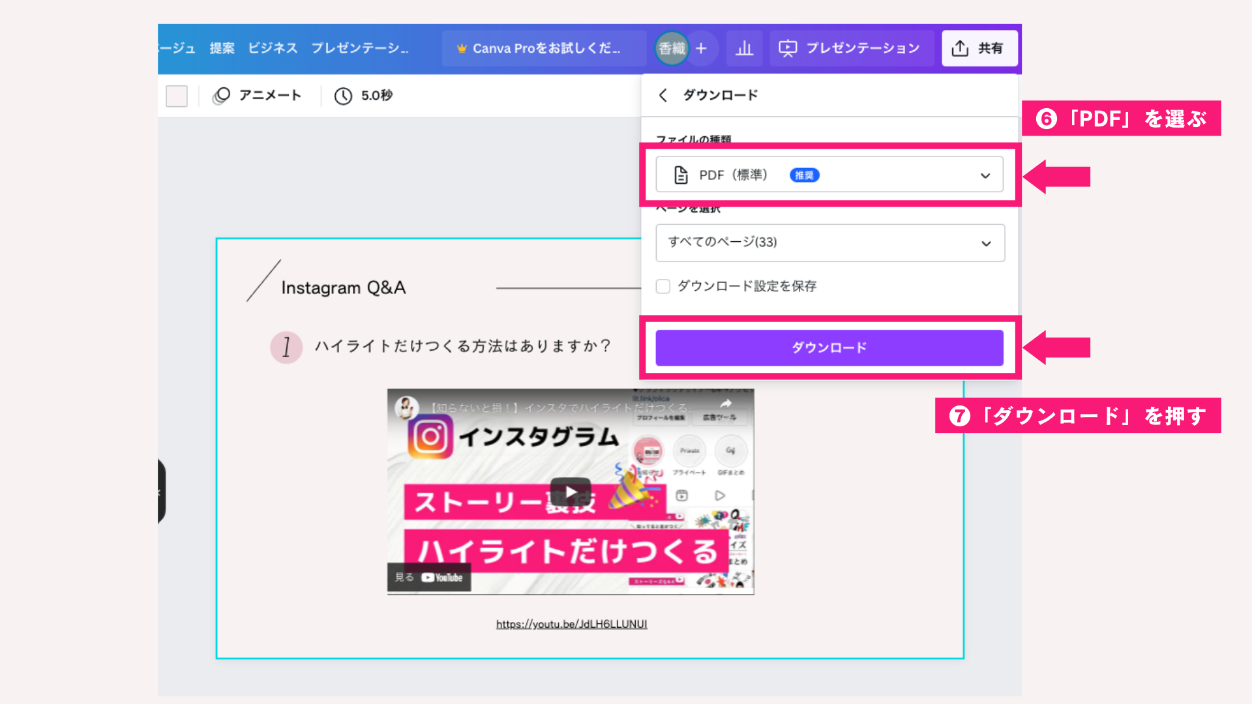Viewport: 1252px width, 704px height.
Task: Click the share icon inside 共有 button
Action: click(x=959, y=48)
